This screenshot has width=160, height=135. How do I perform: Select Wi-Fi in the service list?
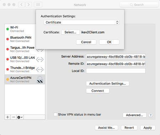20,29
